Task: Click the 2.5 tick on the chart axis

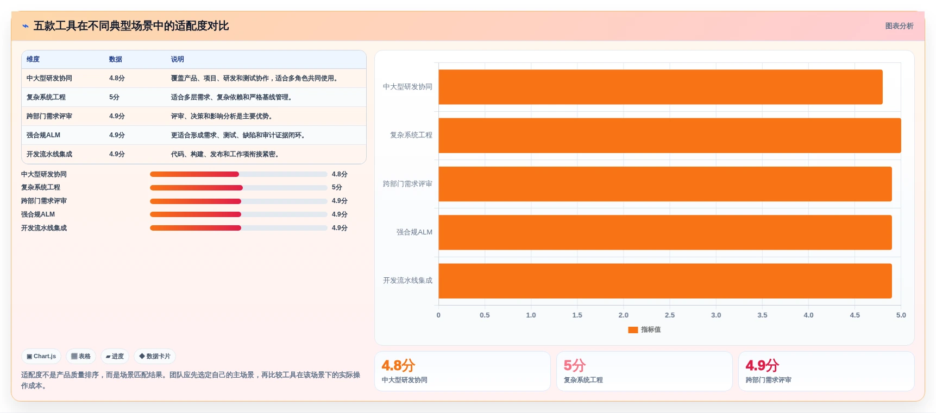Action: [670, 315]
